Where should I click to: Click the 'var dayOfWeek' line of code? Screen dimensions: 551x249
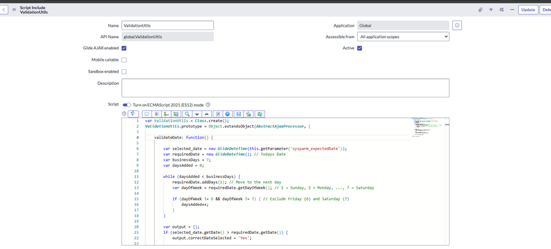point(273,188)
